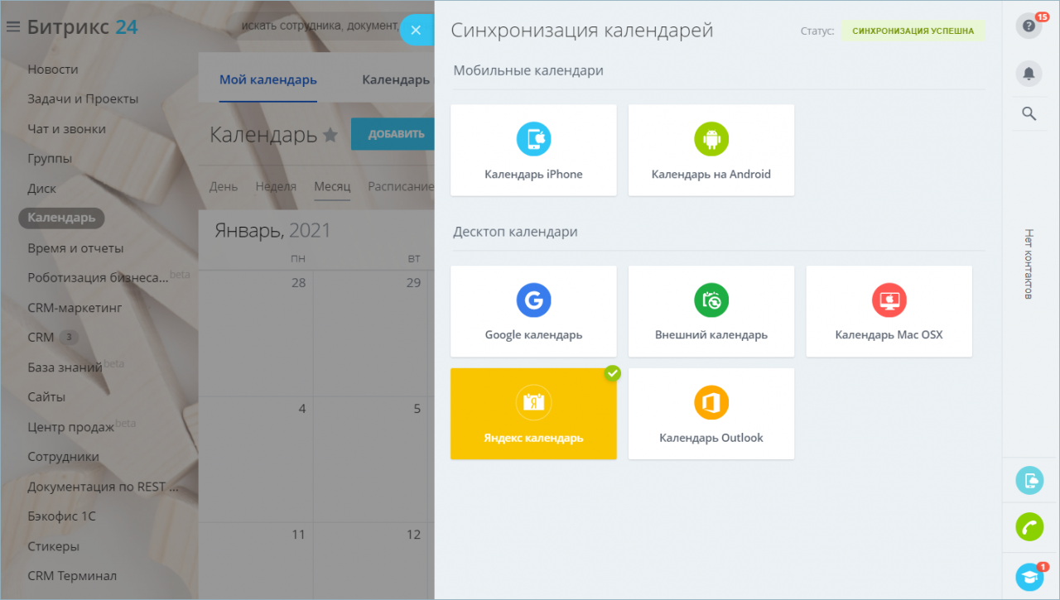Click the Январь, 2021 month title
The width and height of the screenshot is (1060, 600).
click(272, 230)
